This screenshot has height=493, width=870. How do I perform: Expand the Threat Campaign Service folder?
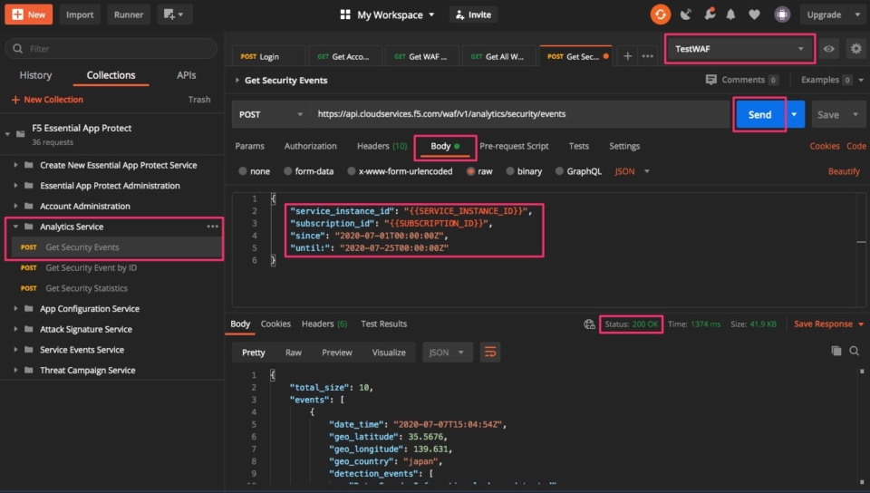pos(15,371)
